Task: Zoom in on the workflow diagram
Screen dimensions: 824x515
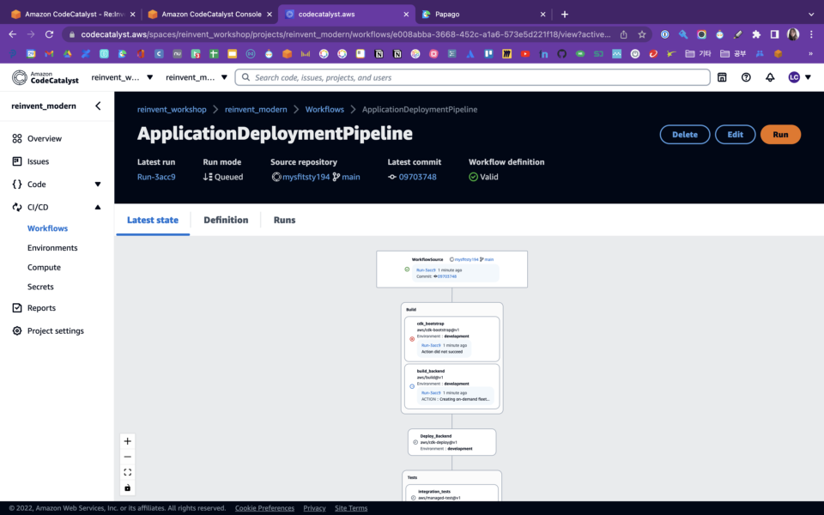Action: tap(127, 440)
